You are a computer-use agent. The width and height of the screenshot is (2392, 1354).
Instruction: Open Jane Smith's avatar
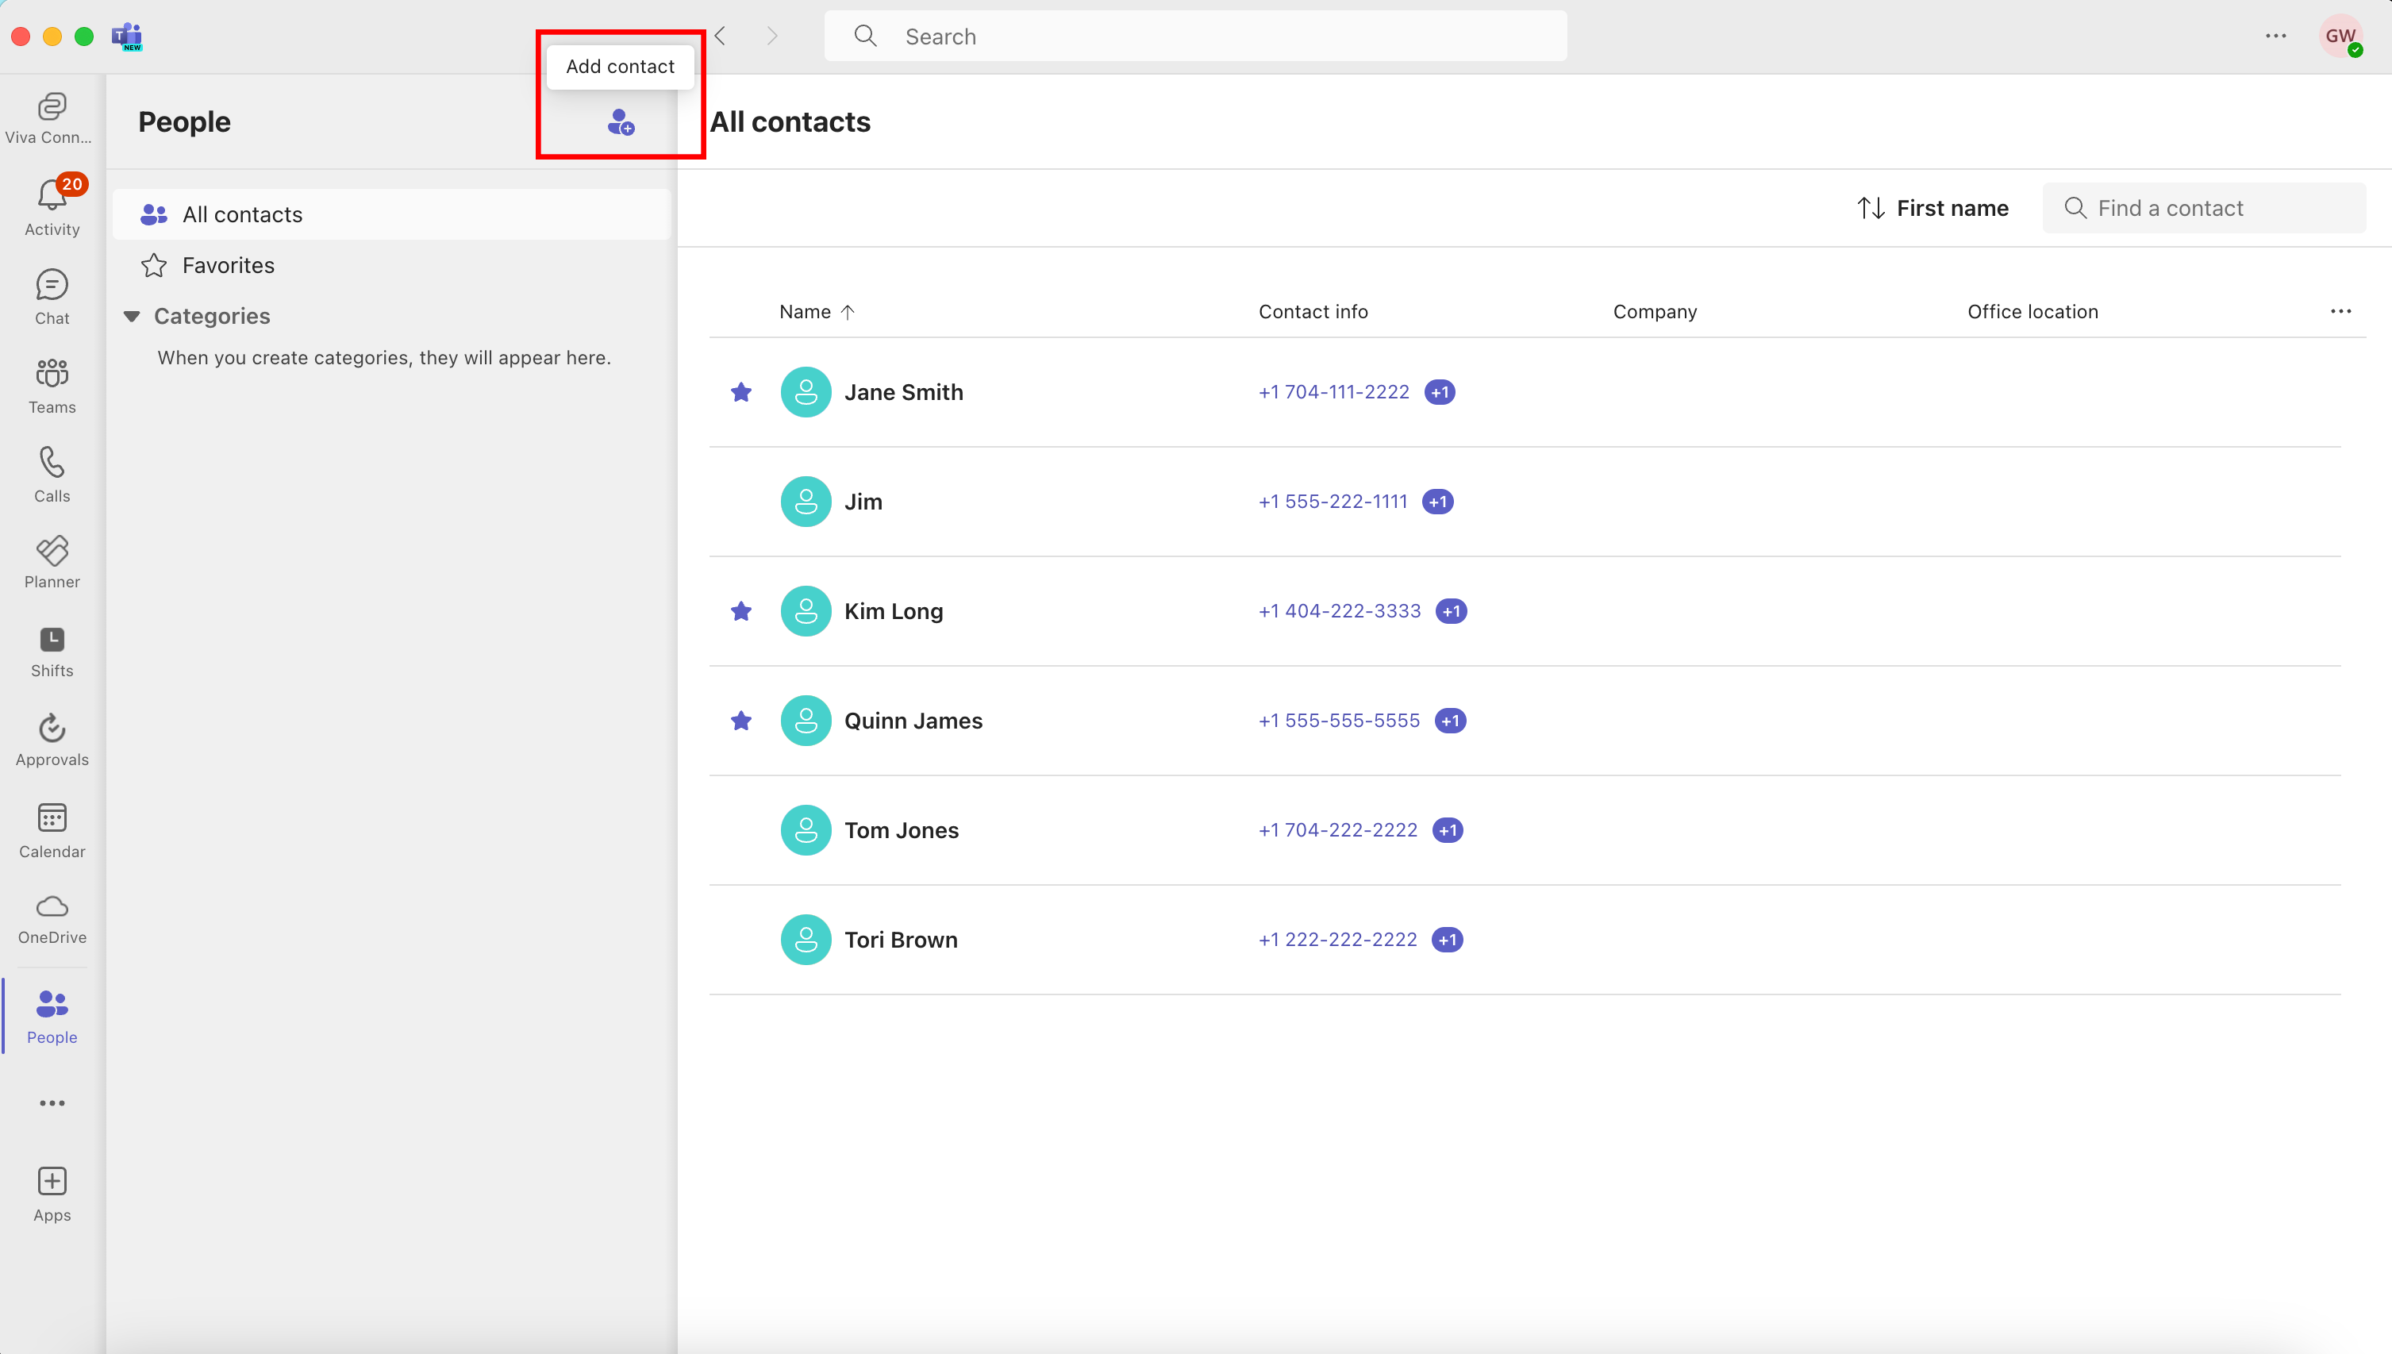pyautogui.click(x=806, y=391)
